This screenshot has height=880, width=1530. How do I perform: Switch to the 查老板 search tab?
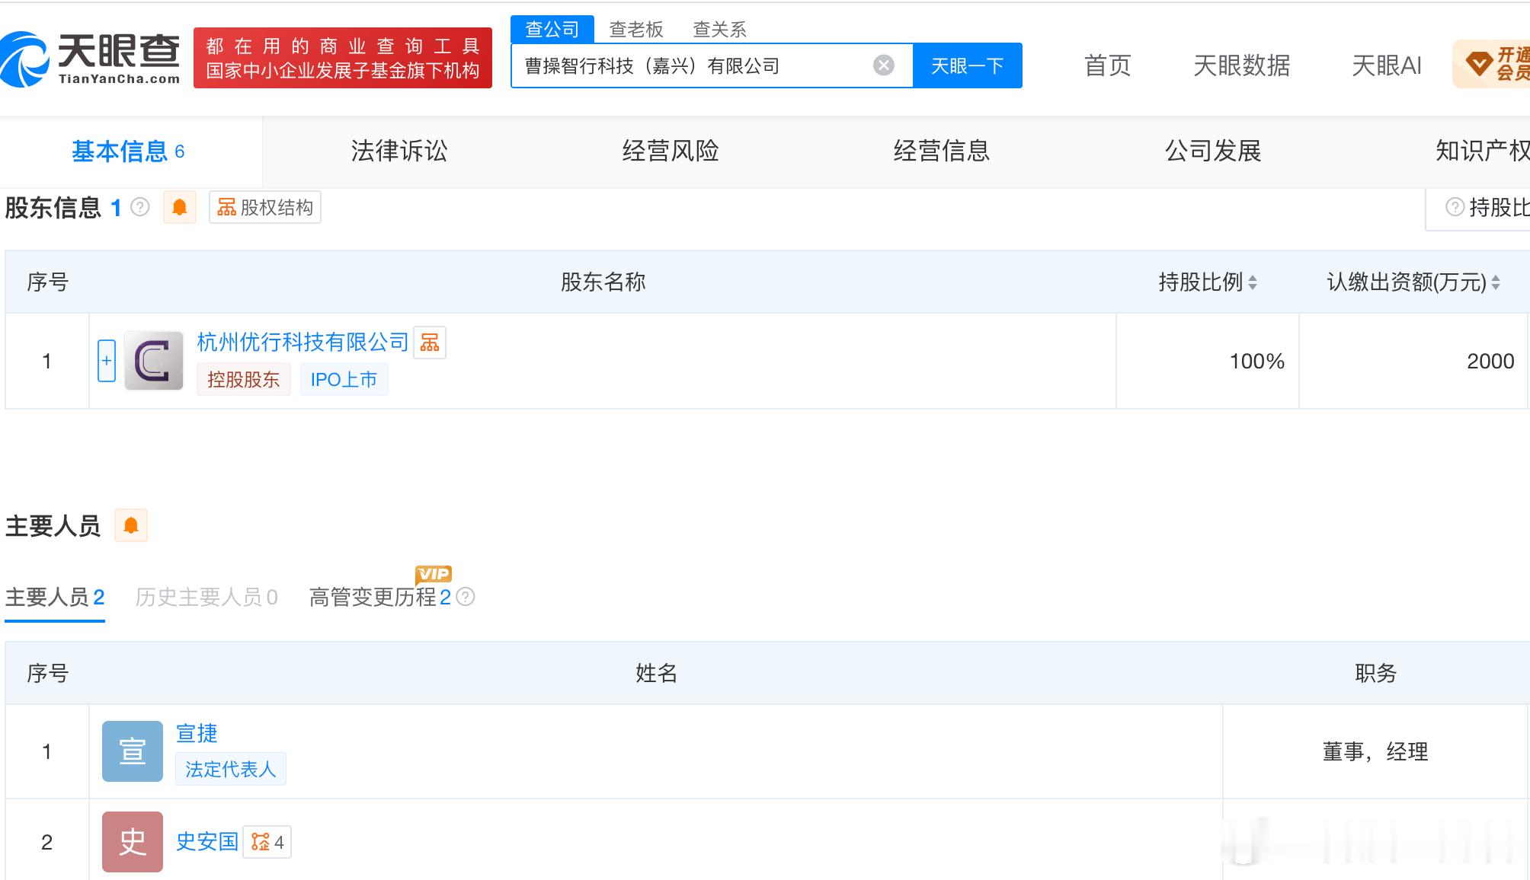[636, 30]
